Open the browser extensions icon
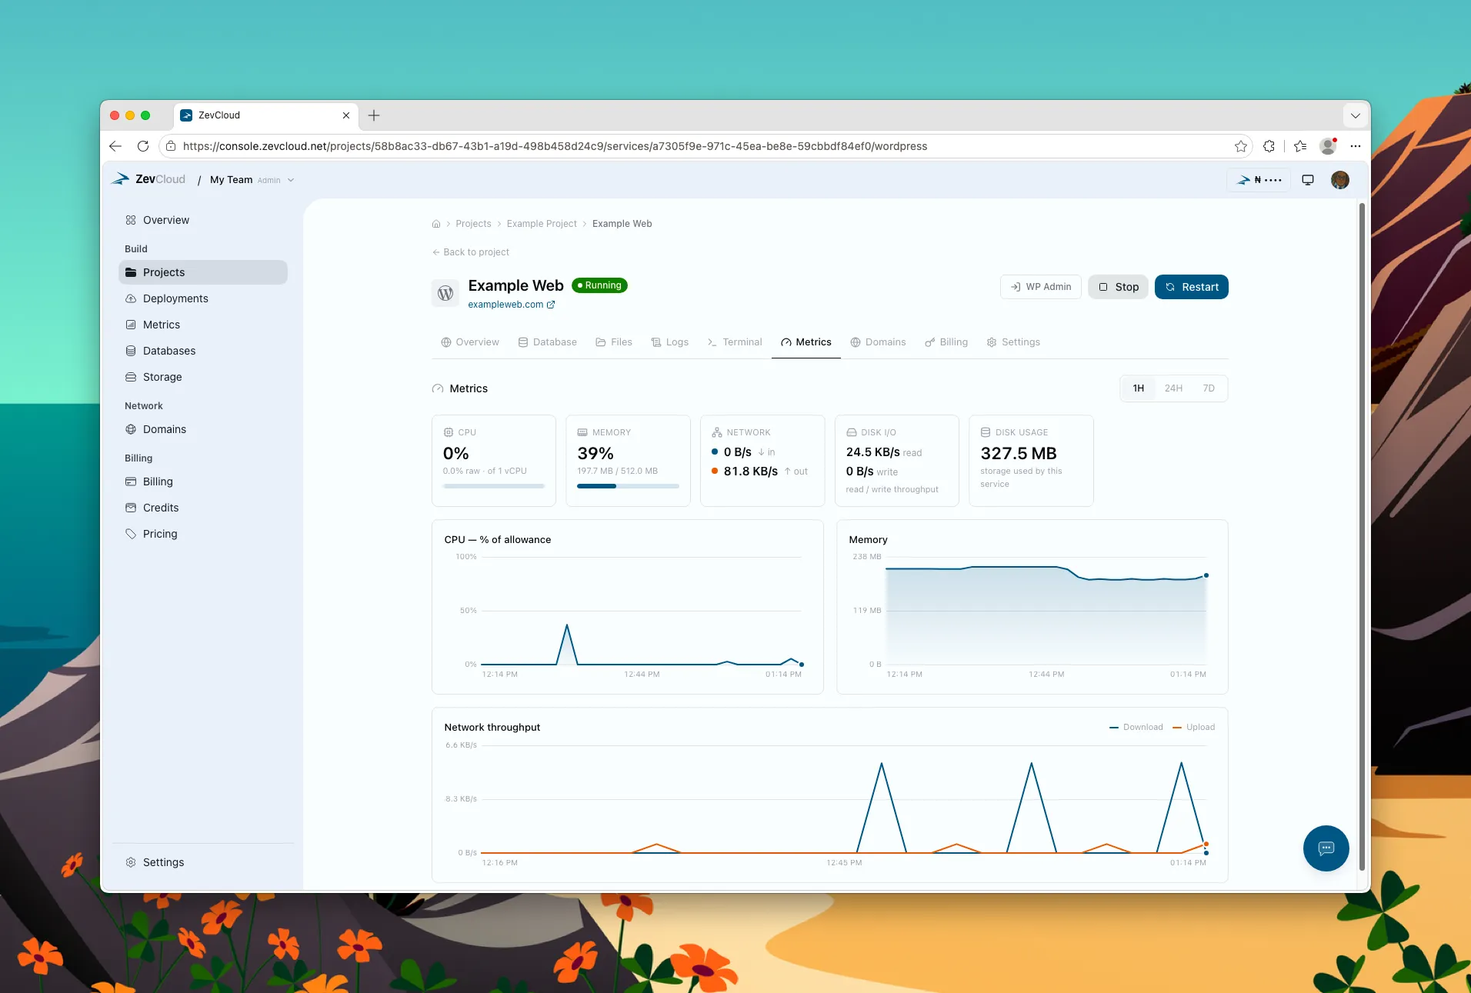 1269,146
